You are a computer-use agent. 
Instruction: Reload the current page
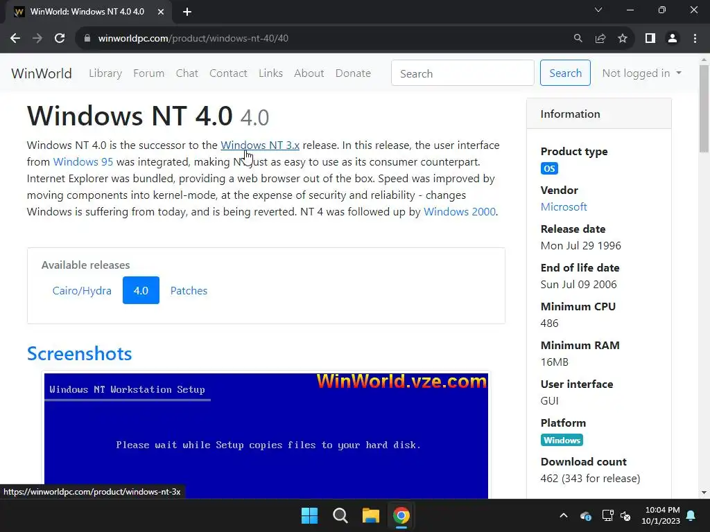point(60,39)
